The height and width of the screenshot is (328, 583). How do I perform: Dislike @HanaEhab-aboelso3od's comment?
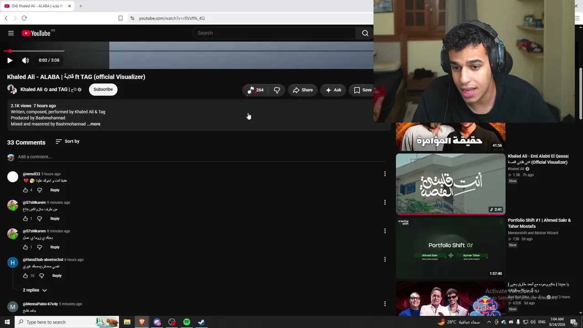pyautogui.click(x=41, y=276)
